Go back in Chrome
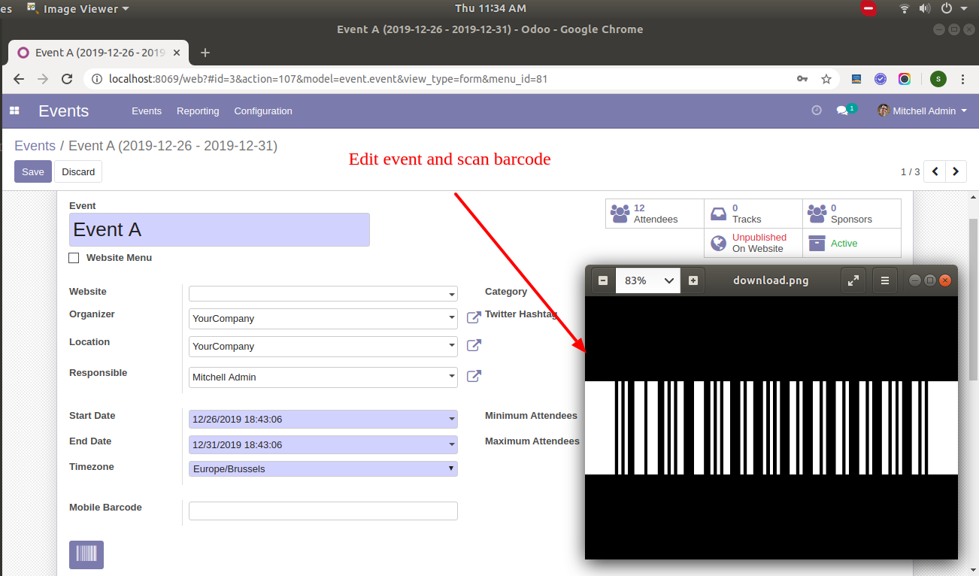979x576 pixels. (20, 78)
